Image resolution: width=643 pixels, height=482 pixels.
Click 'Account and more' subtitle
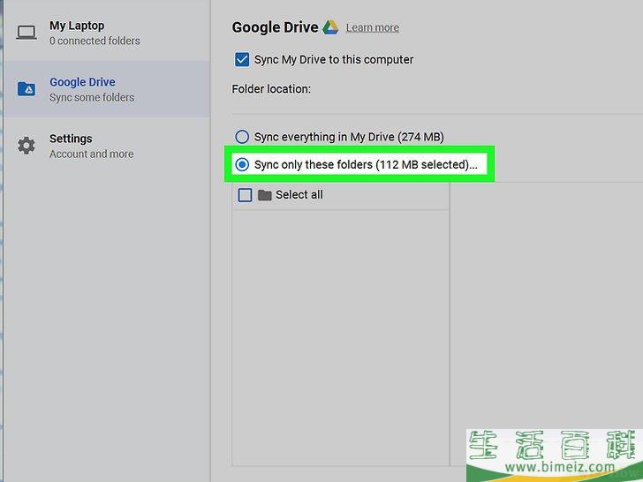pyautogui.click(x=92, y=154)
